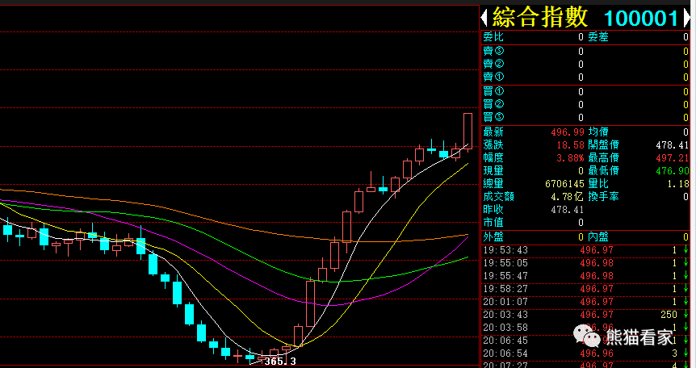696x368 pixels.
Task: Click the previous close 478.41 beside 昨收
Action: click(568, 210)
